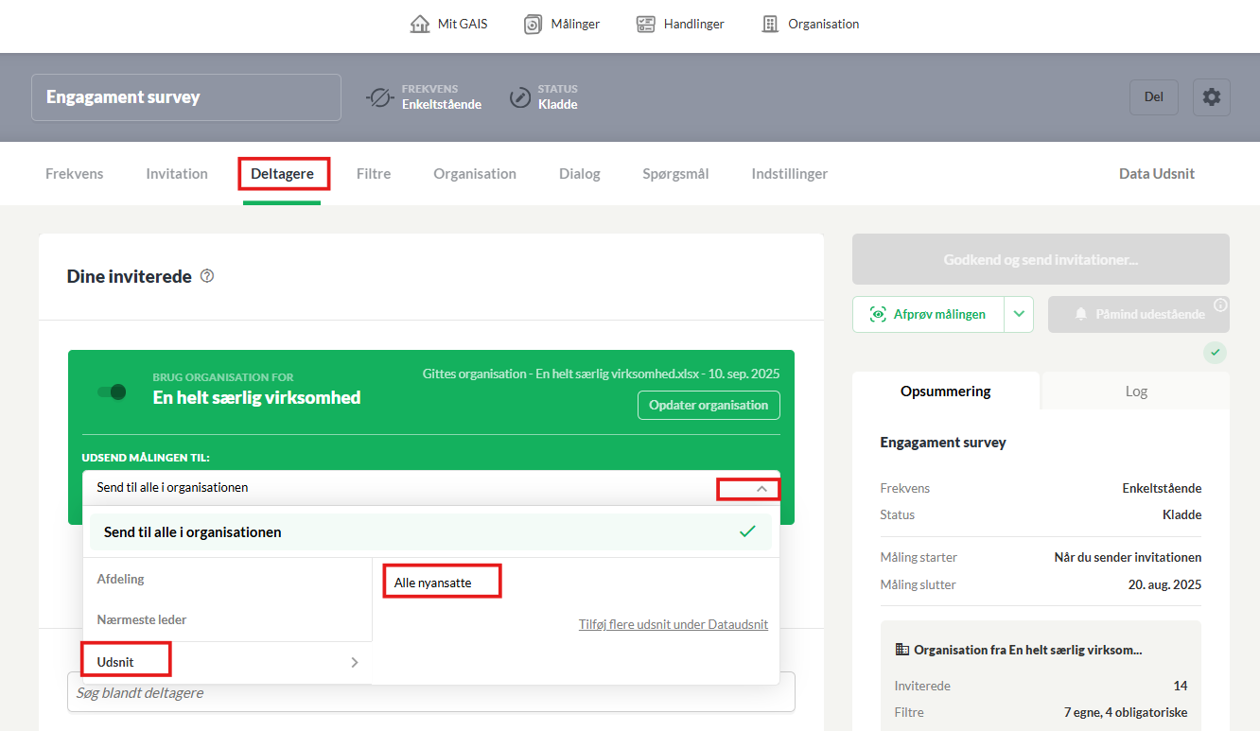
Task: Toggle Brug organisation switch
Action: pyautogui.click(x=112, y=392)
